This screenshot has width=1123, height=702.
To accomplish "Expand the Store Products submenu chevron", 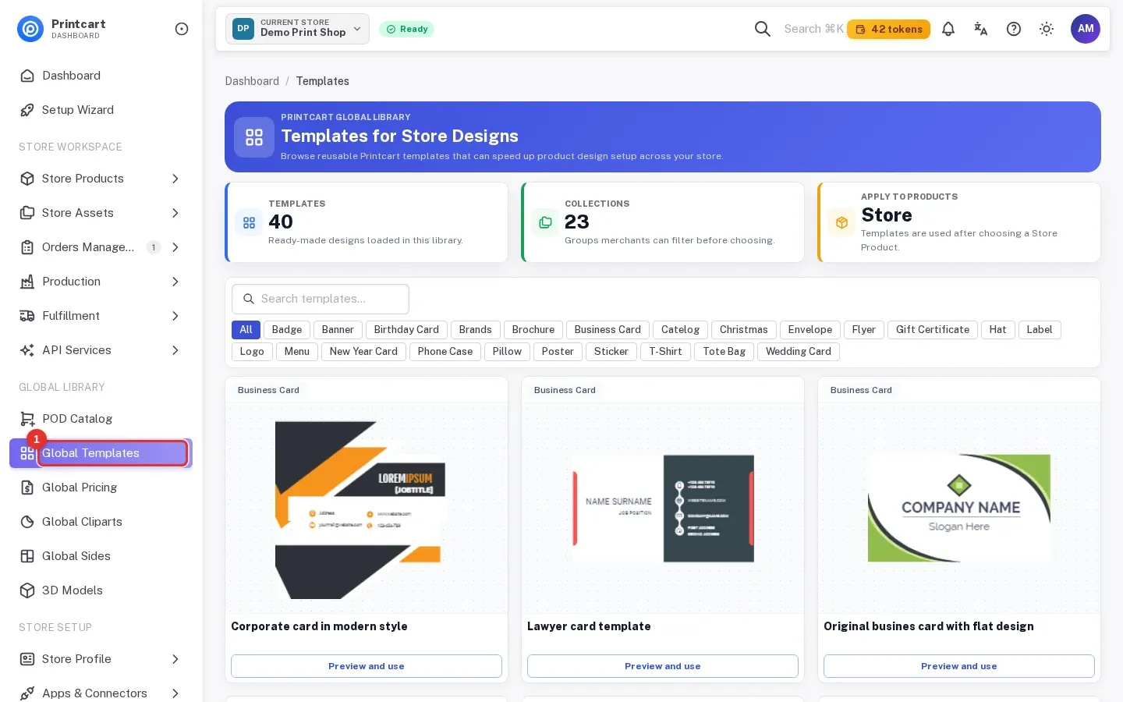I will click(175, 179).
